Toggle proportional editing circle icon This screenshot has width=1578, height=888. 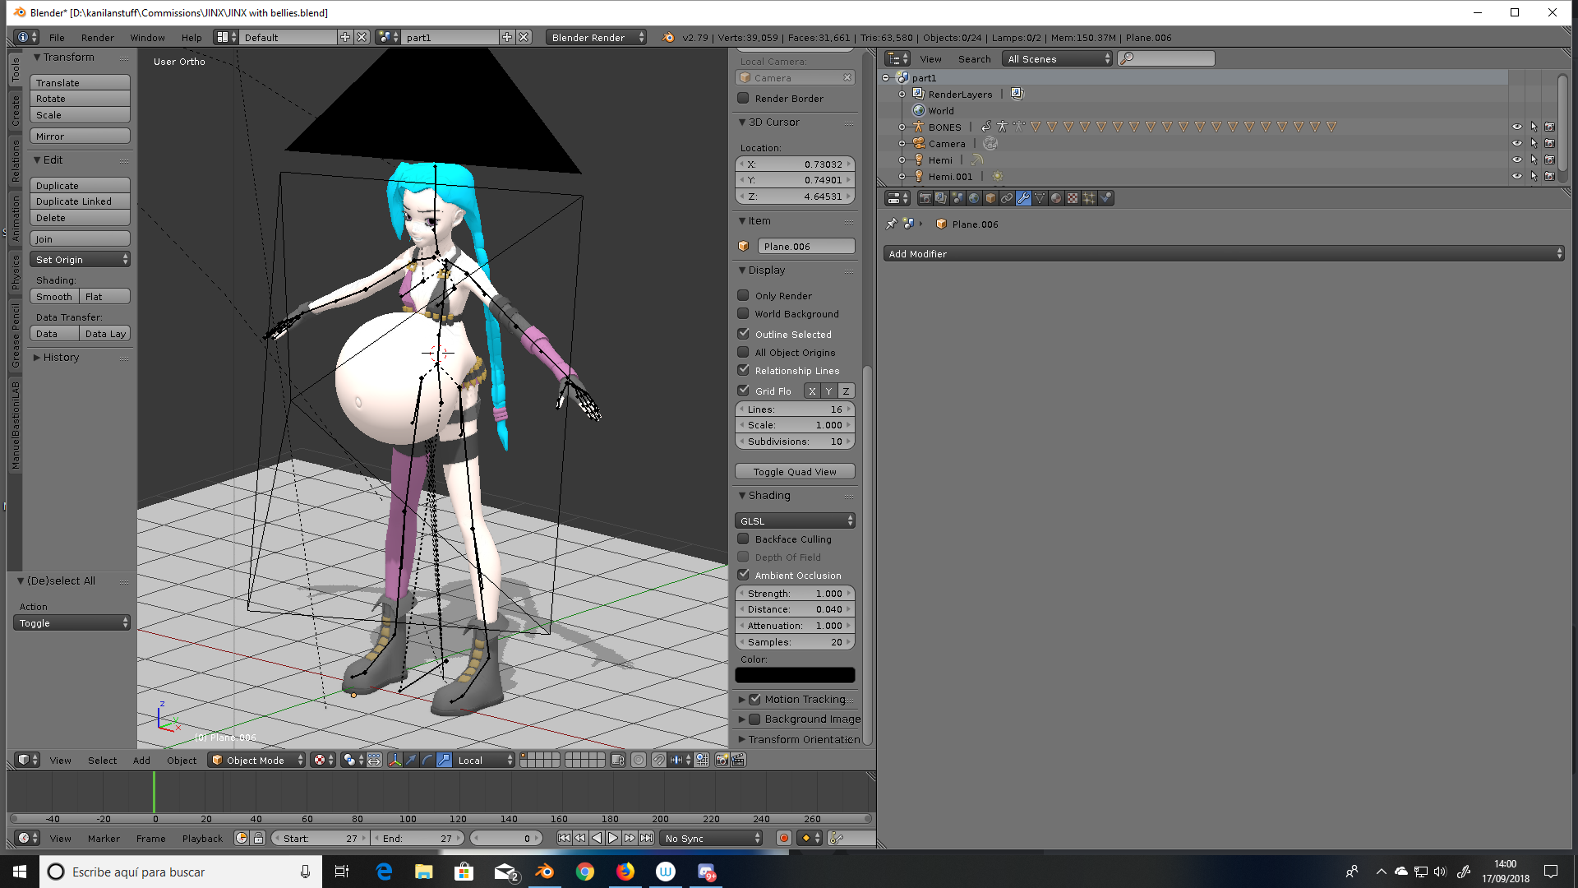(x=639, y=760)
